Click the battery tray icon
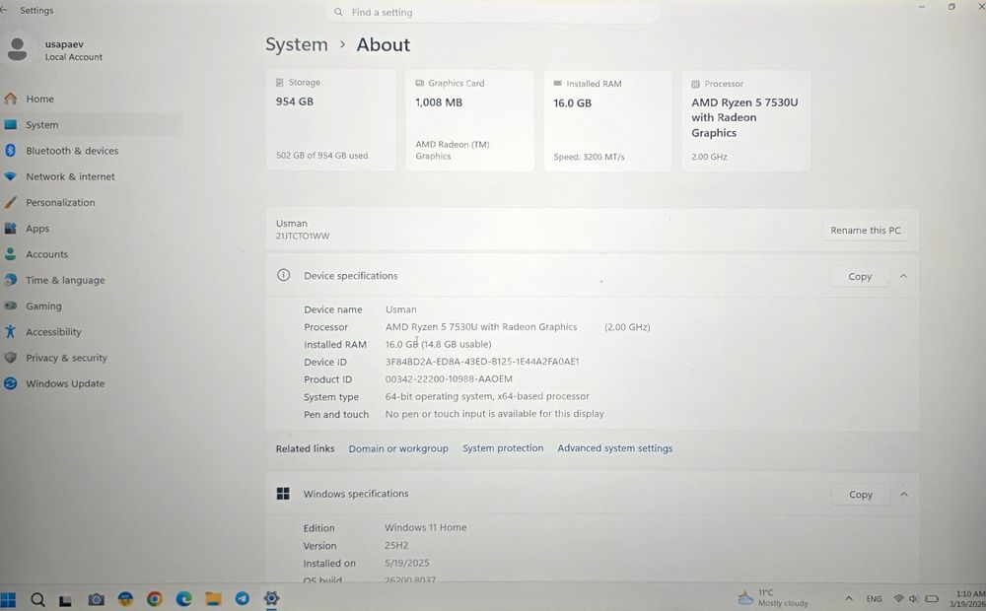This screenshot has height=611, width=986. tap(932, 598)
